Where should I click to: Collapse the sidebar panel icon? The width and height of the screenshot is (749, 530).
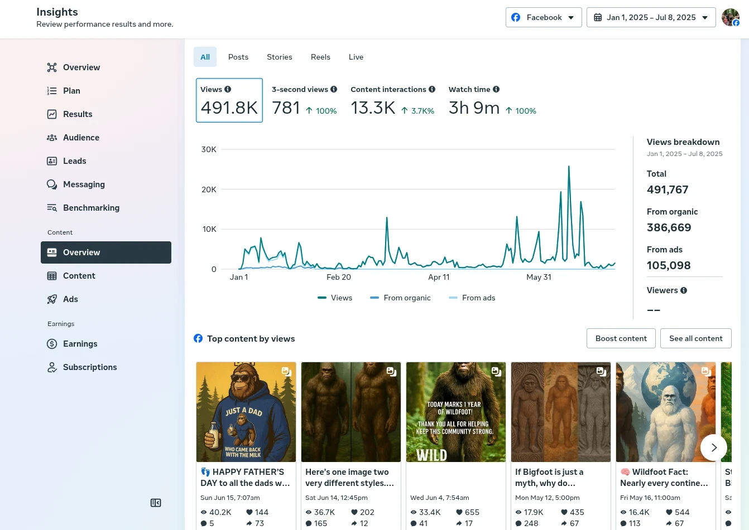pos(156,503)
